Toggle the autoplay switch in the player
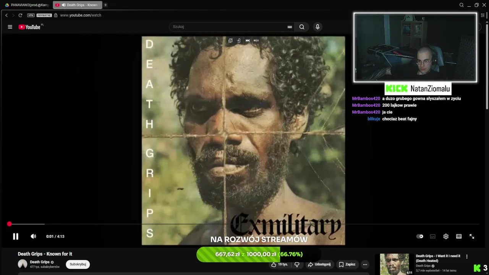 420,236
